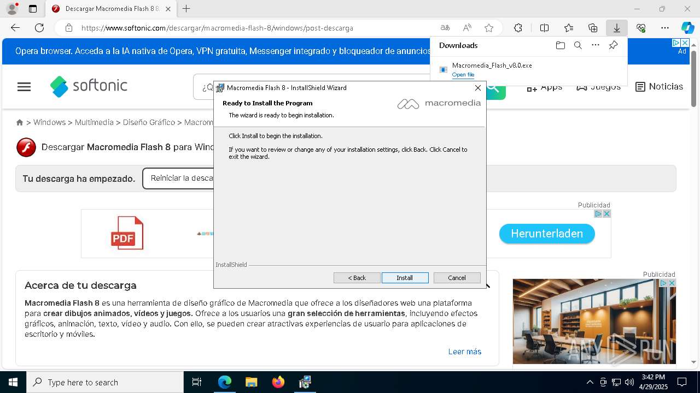
Task: Click the Softonic home breadcrumb icon
Action: (x=20, y=122)
